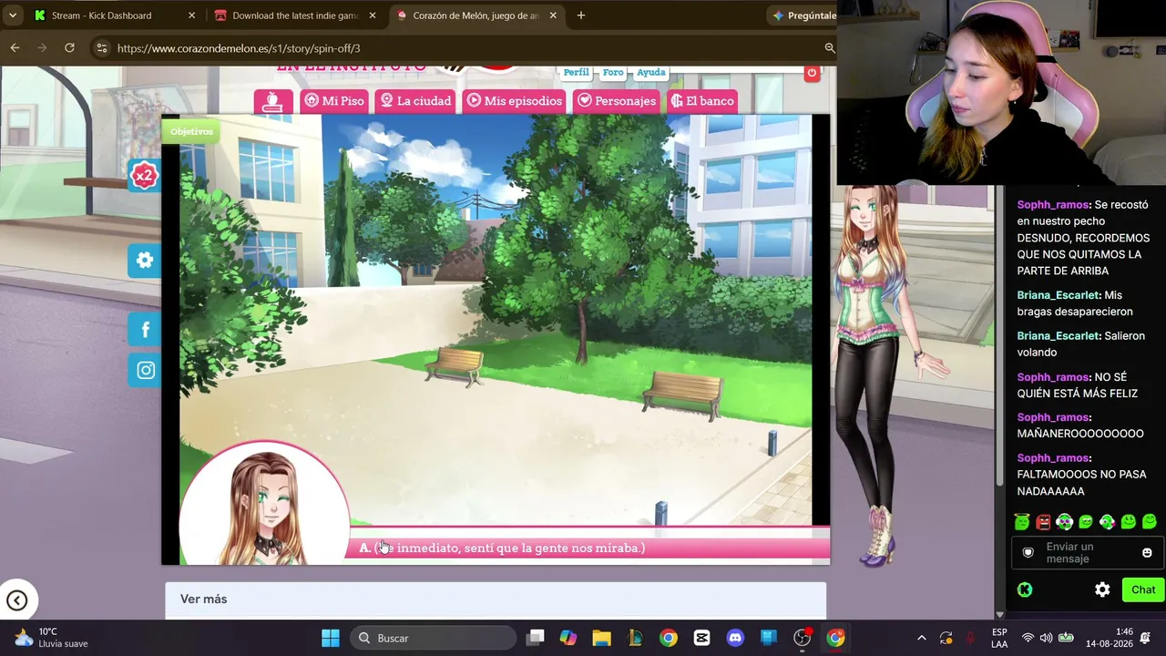Open File Explorer from the taskbar

point(601,638)
